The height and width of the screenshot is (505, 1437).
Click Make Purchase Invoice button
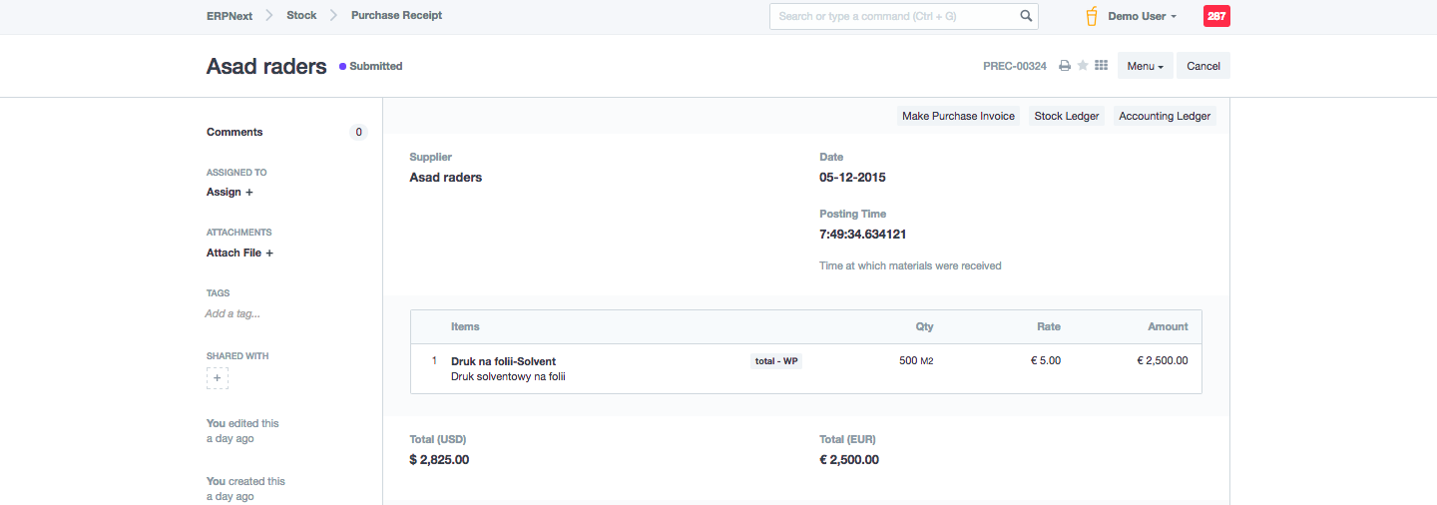click(958, 116)
